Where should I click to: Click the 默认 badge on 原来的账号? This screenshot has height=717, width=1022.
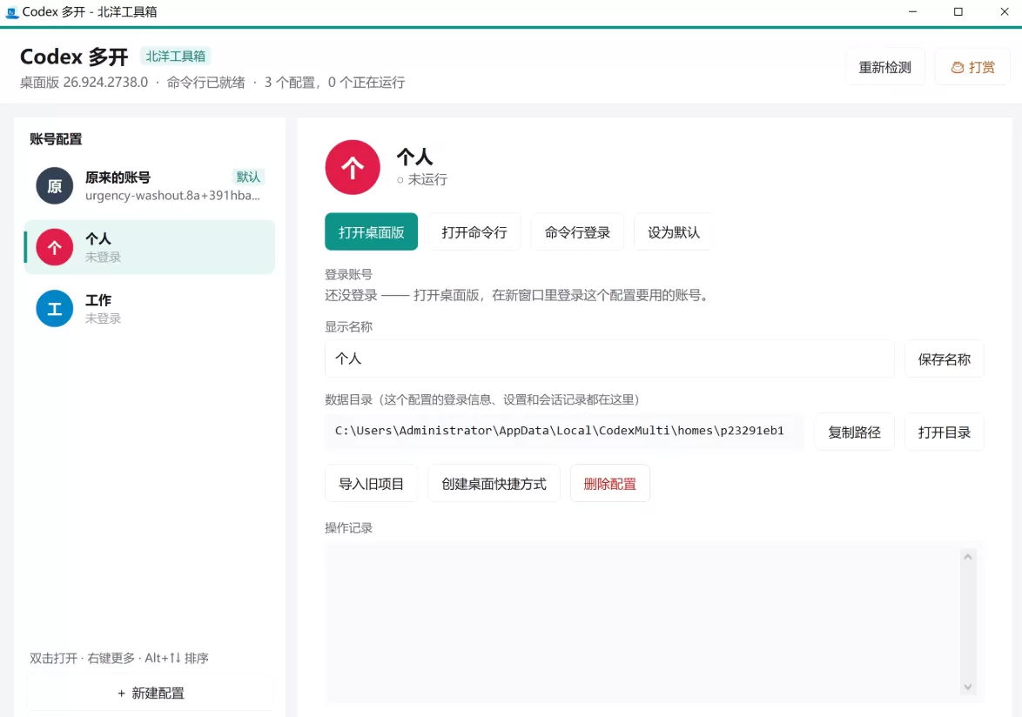coord(248,177)
